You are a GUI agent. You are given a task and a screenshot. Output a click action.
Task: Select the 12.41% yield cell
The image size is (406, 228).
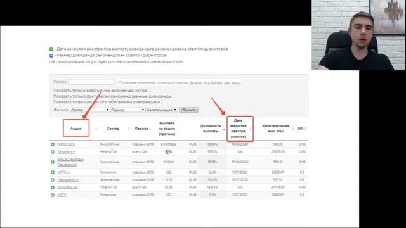213,180
